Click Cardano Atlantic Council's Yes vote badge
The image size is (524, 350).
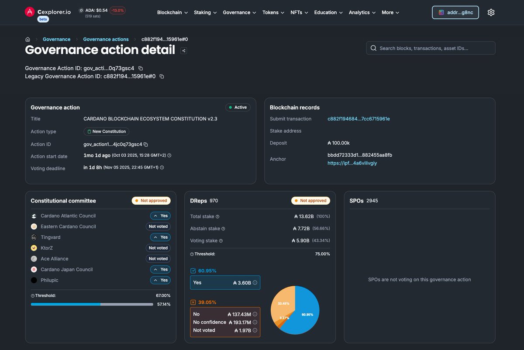[x=160, y=216]
